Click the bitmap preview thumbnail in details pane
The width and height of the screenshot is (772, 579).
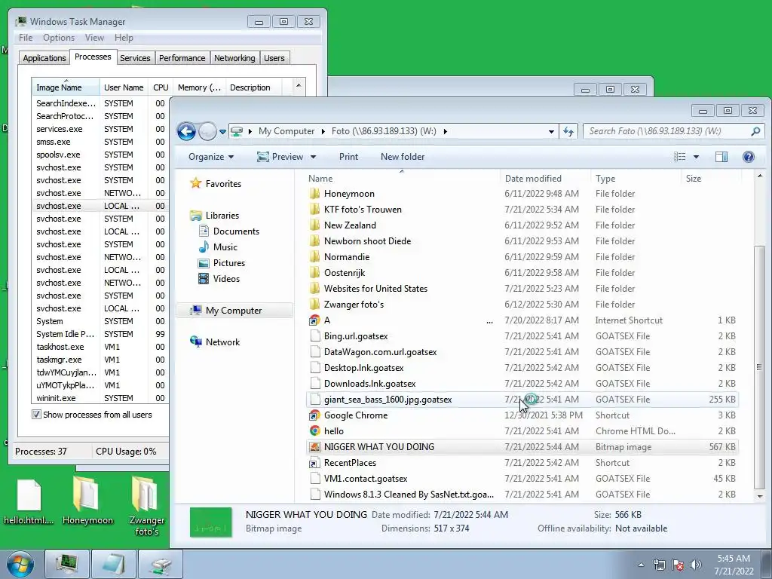[x=211, y=522]
